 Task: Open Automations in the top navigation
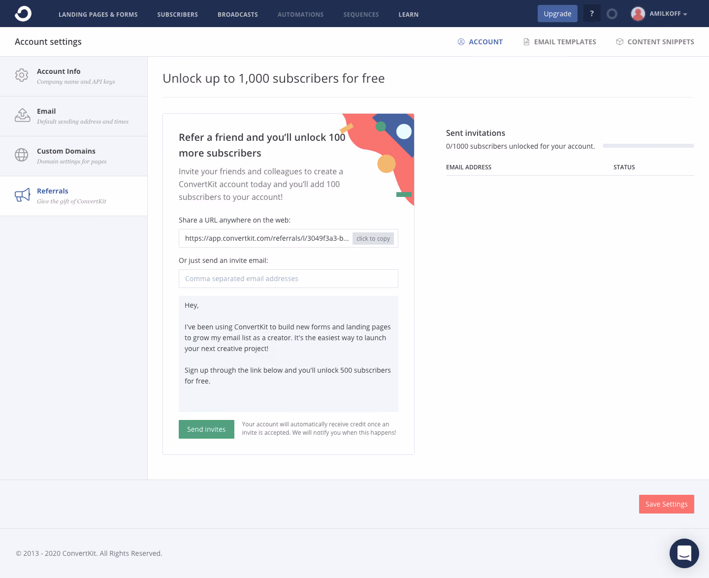pos(301,14)
